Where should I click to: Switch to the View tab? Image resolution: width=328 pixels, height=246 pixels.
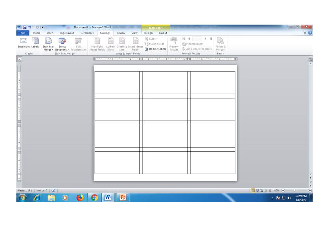[x=134, y=33]
